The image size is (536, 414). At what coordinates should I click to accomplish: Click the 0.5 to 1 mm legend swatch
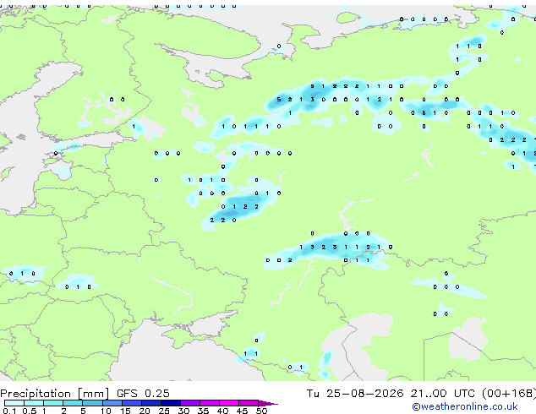click(x=34, y=403)
